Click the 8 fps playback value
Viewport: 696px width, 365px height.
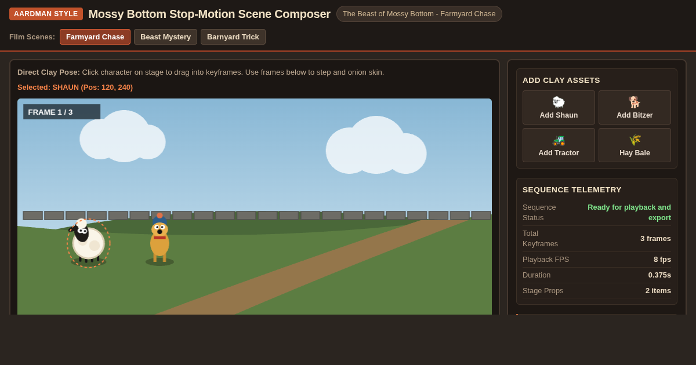coord(662,260)
